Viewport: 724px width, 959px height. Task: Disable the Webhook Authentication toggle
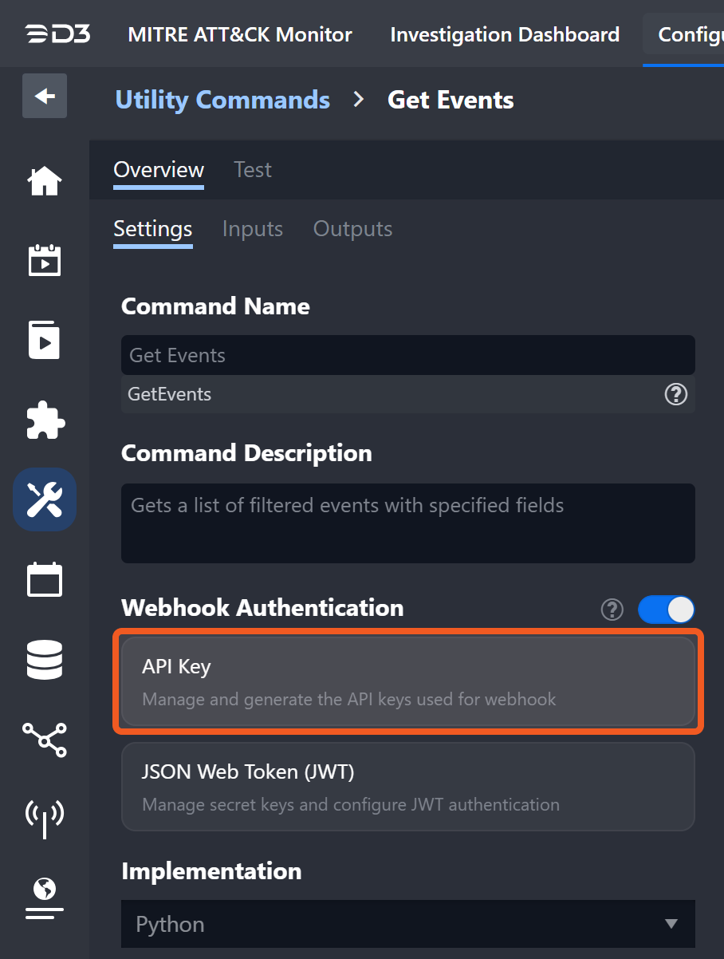pos(666,610)
